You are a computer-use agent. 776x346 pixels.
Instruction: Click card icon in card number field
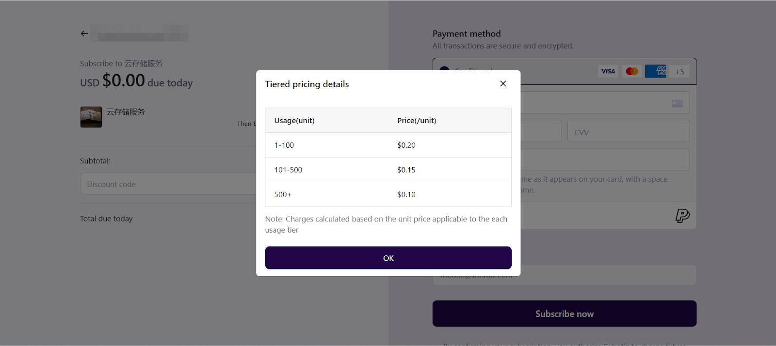677,104
